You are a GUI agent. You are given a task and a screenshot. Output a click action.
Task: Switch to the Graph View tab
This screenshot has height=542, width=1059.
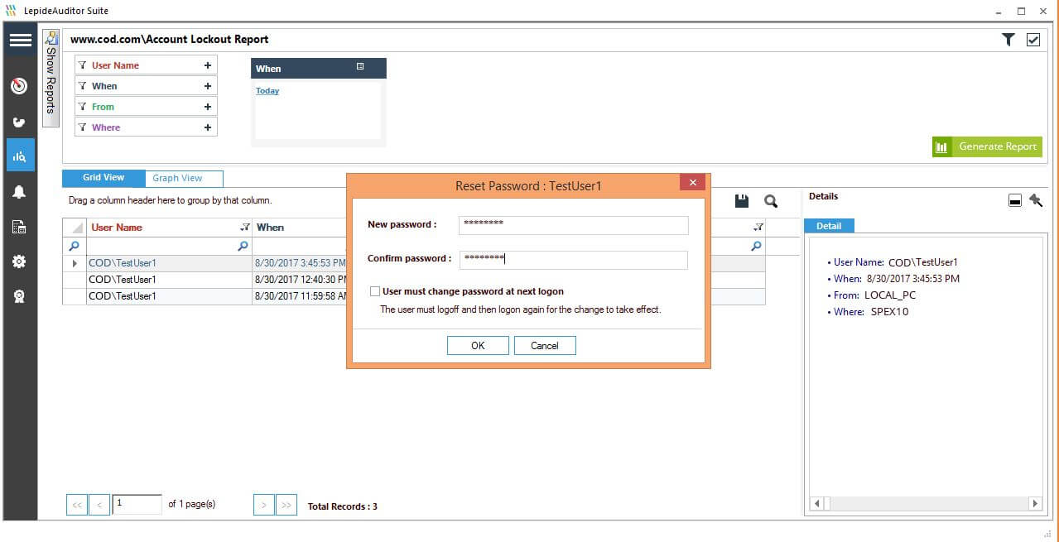(184, 178)
